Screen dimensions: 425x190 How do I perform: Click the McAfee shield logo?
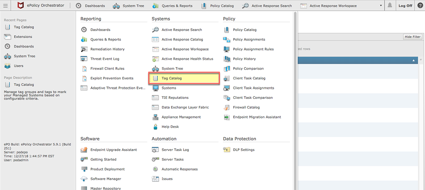pyautogui.click(x=21, y=5)
